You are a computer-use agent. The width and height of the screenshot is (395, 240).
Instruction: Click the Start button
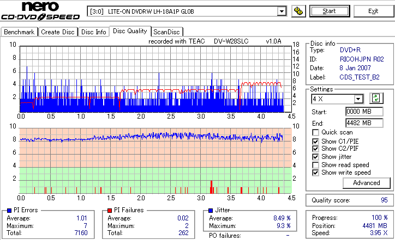tap(330, 11)
